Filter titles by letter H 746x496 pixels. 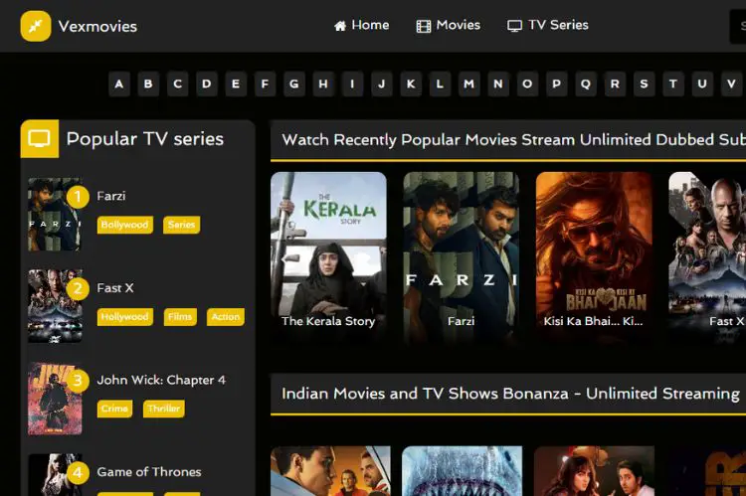click(x=323, y=84)
